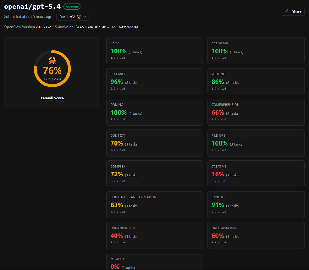Viewport: 309px width, 270px height.
Task: Open the WRITING 86% score card
Action: point(256,82)
